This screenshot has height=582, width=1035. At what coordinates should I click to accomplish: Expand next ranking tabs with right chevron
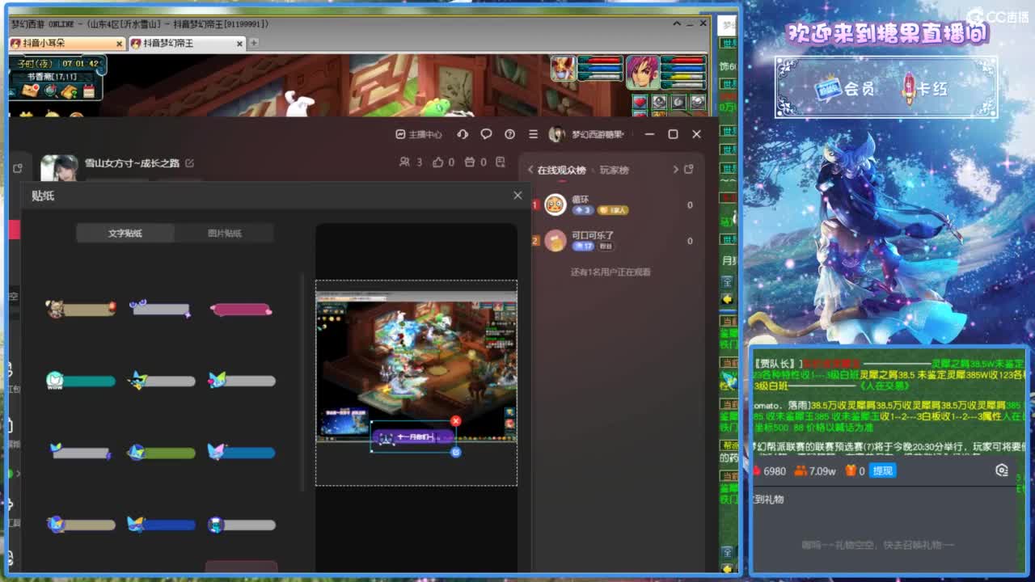click(676, 170)
